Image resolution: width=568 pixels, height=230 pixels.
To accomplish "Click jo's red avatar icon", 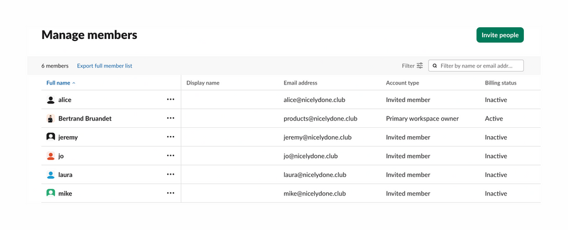I will 50,156.
